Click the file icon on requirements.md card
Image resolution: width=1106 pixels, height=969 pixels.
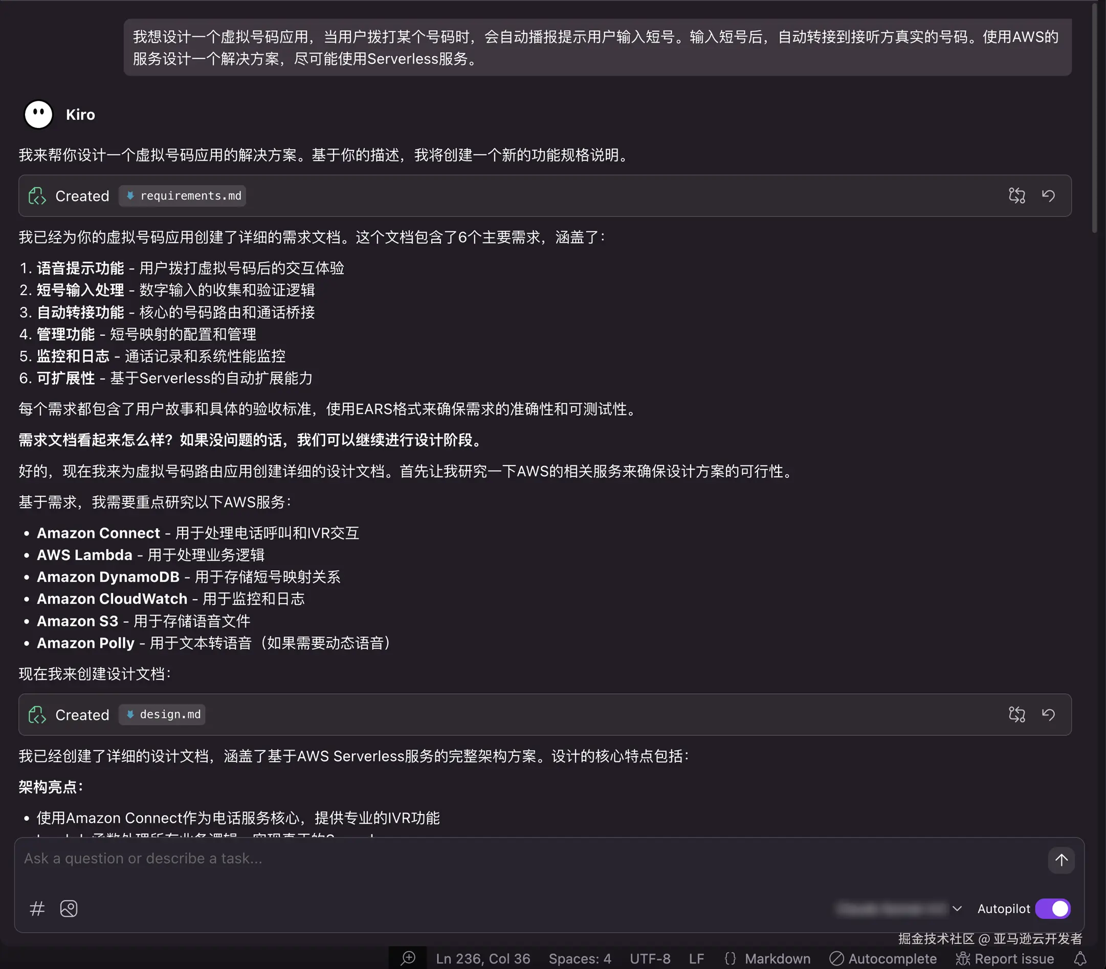click(37, 196)
